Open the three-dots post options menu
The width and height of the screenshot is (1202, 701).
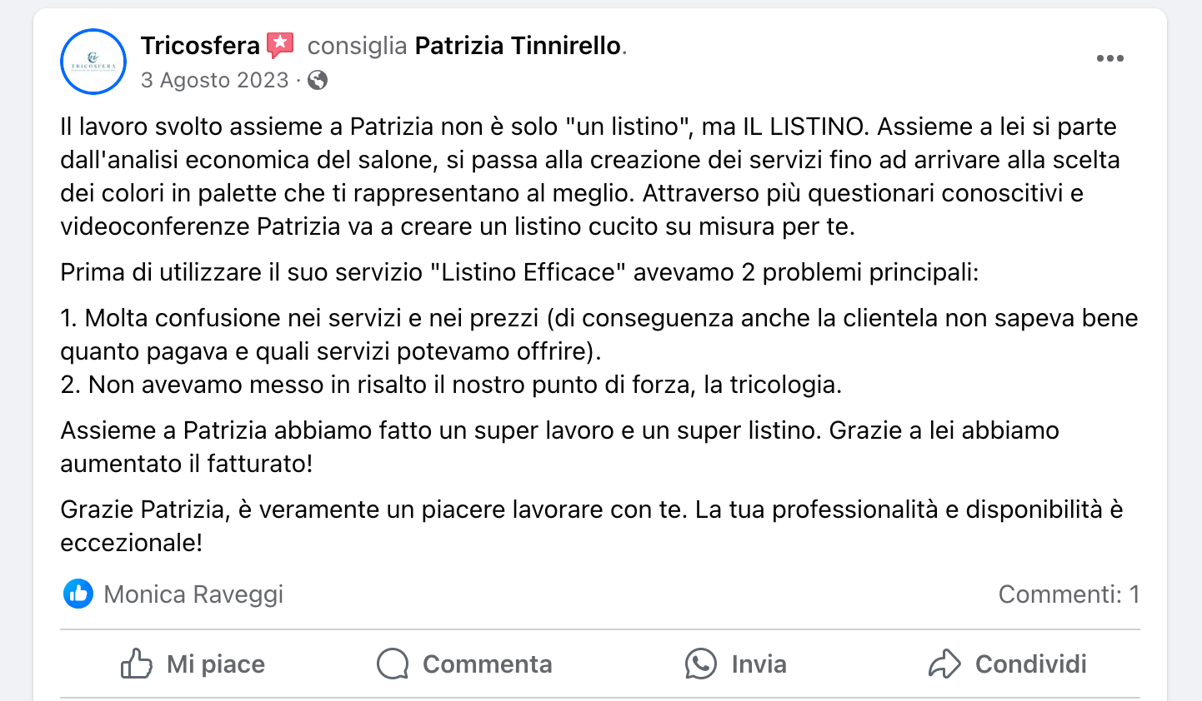(1109, 58)
